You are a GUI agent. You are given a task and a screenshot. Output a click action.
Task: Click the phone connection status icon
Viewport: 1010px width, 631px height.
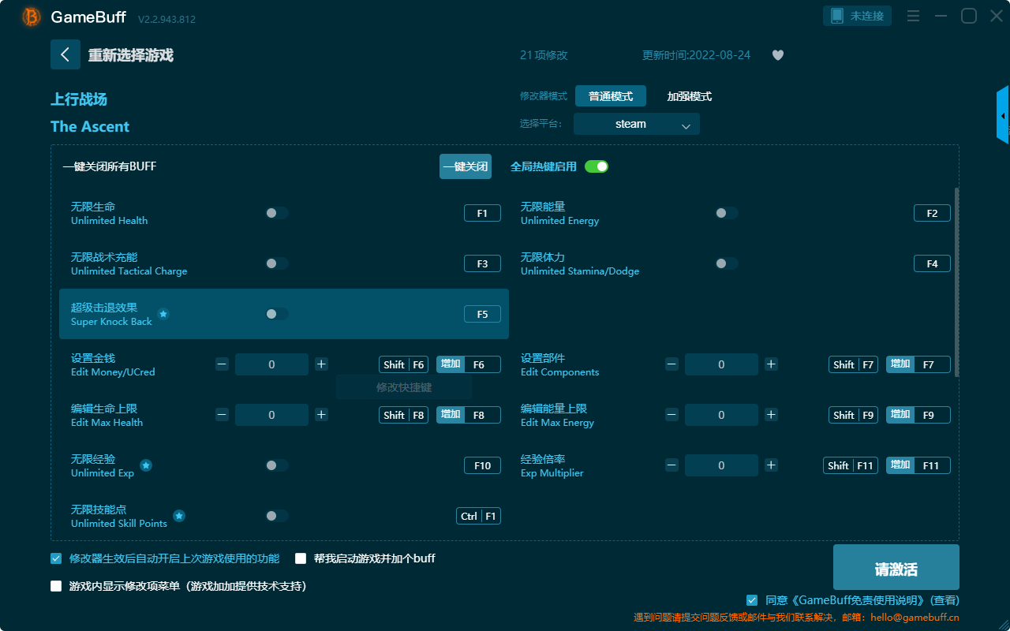coord(836,16)
